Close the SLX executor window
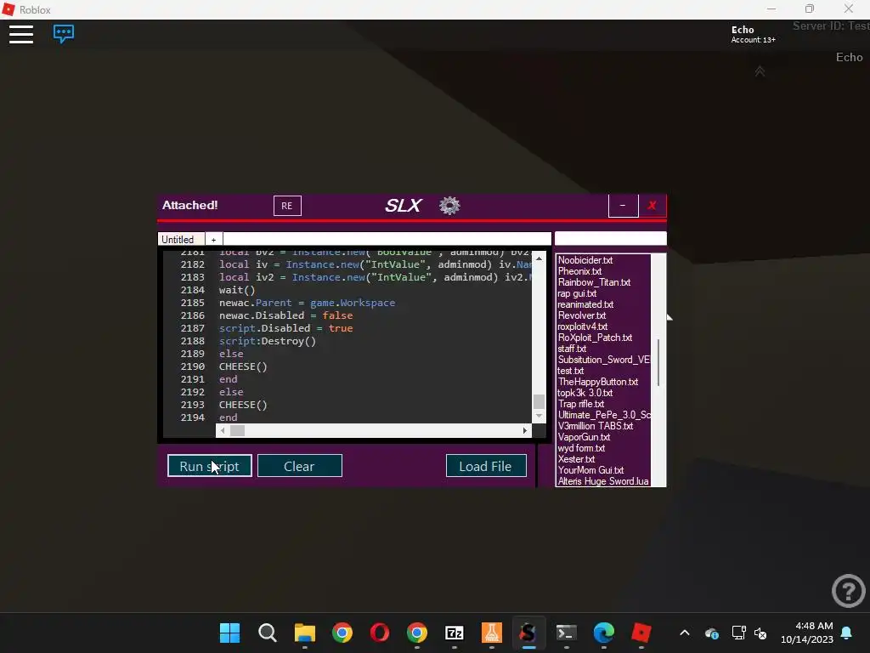This screenshot has height=653, width=870. [x=652, y=206]
